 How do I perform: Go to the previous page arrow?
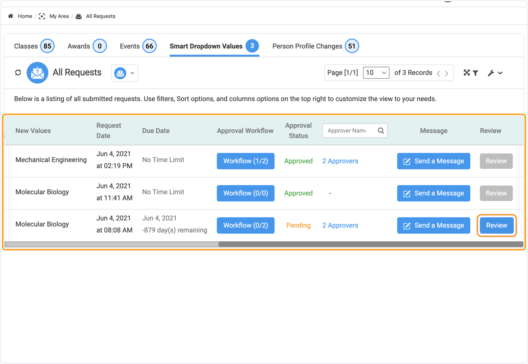(x=439, y=73)
